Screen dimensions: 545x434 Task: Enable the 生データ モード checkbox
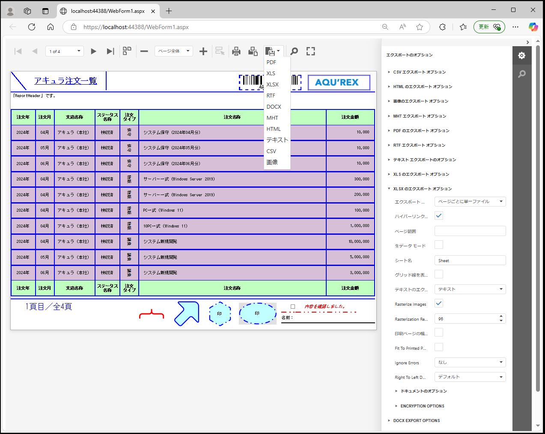pos(439,245)
